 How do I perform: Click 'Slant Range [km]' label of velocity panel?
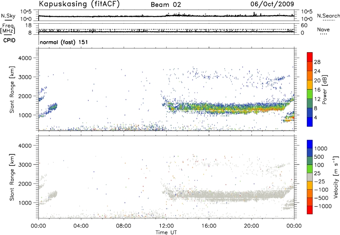[12, 177]
